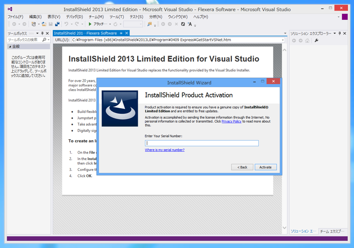Click the Solution Explorer Properties wrench icon

pyautogui.click(x=316, y=41)
